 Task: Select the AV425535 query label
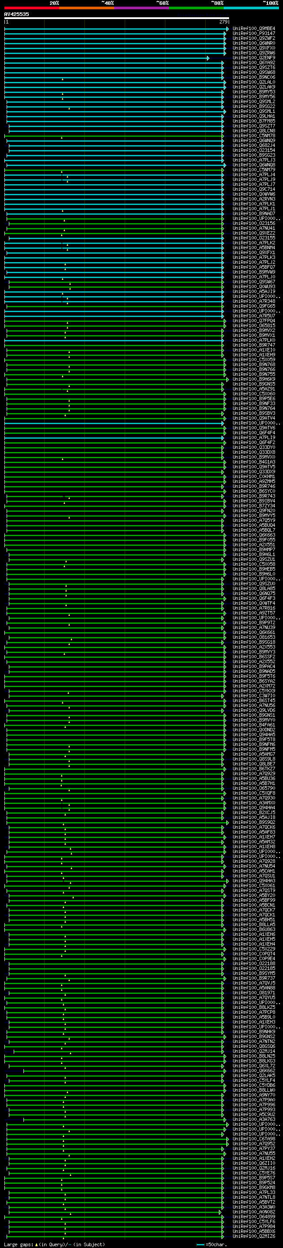[16, 15]
